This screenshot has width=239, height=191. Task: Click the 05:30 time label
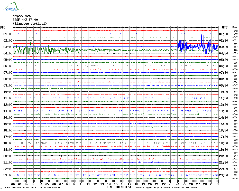tap(224, 60)
